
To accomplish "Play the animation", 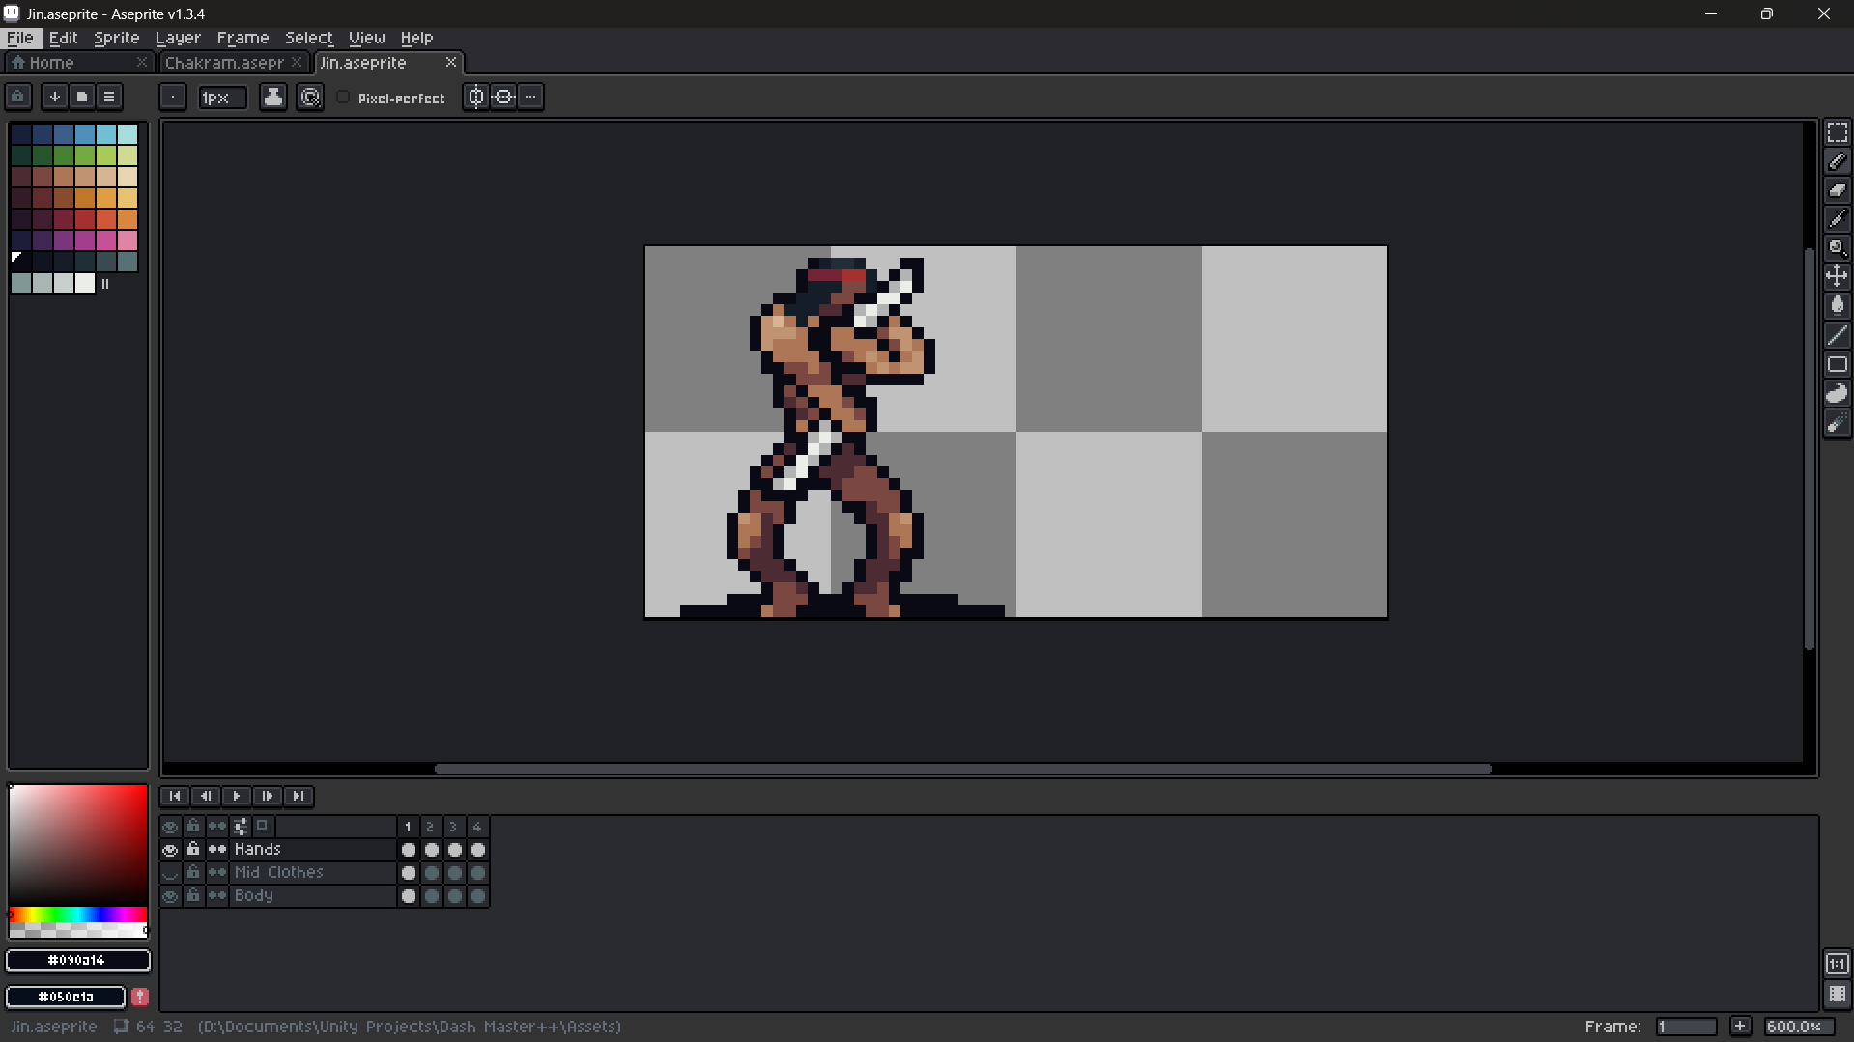I will (x=236, y=796).
